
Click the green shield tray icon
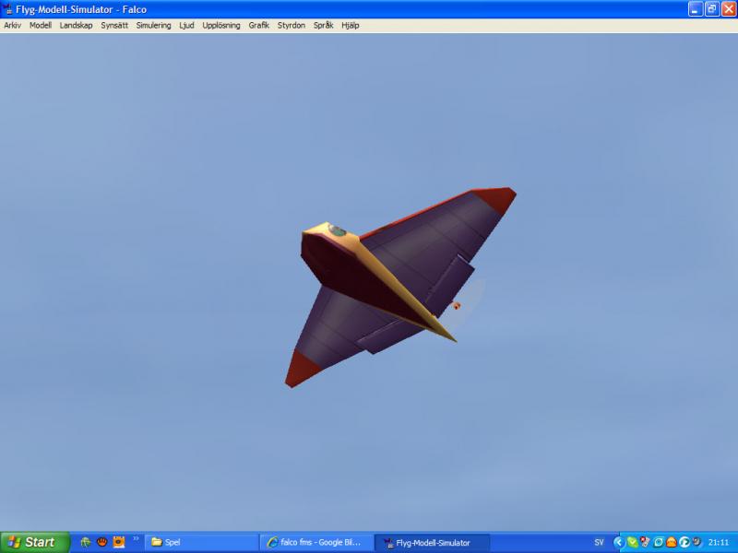(632, 542)
